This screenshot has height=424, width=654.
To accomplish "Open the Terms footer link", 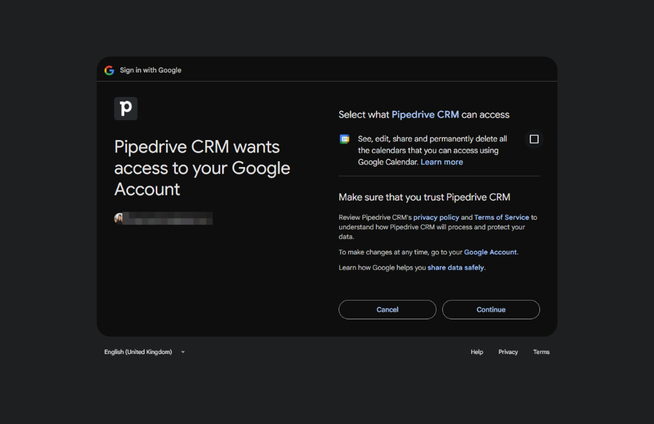I will [x=541, y=352].
